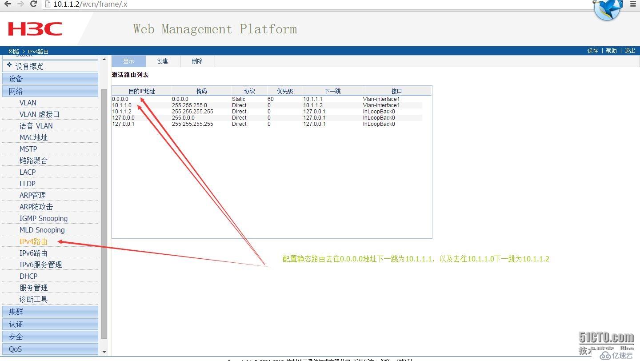Sort by 接口 column header

(x=396, y=91)
